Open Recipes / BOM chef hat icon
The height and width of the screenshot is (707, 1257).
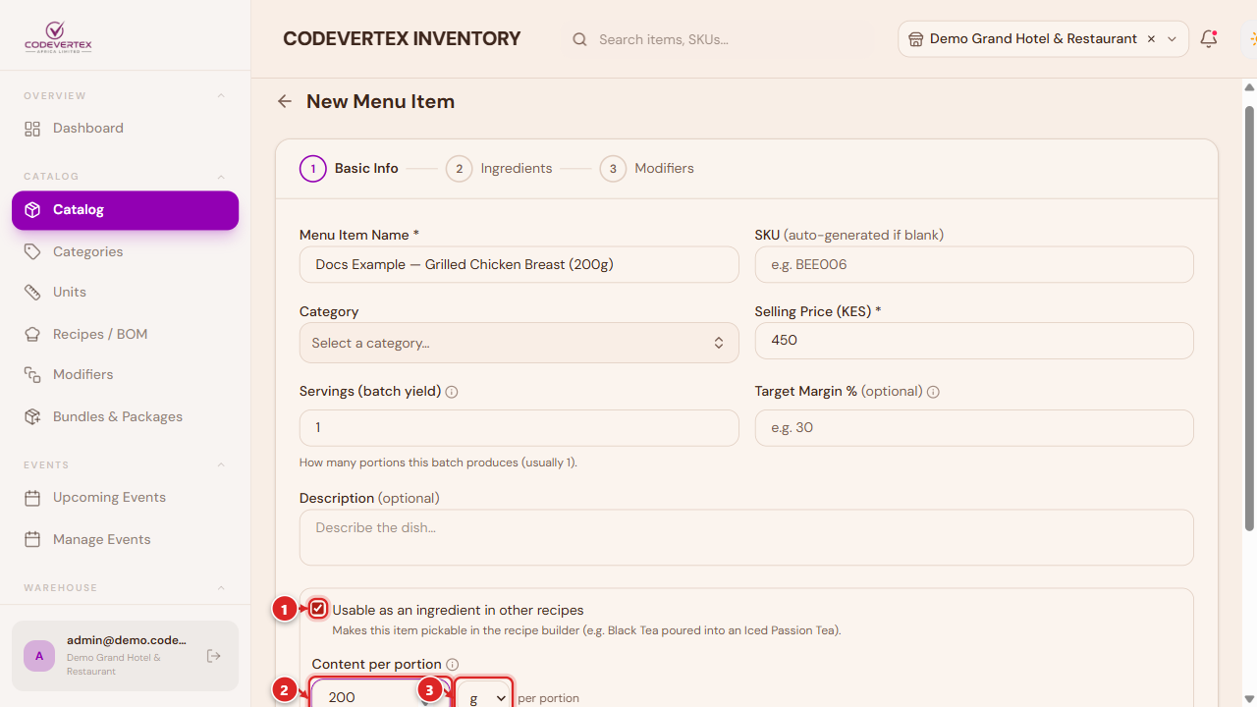click(32, 335)
